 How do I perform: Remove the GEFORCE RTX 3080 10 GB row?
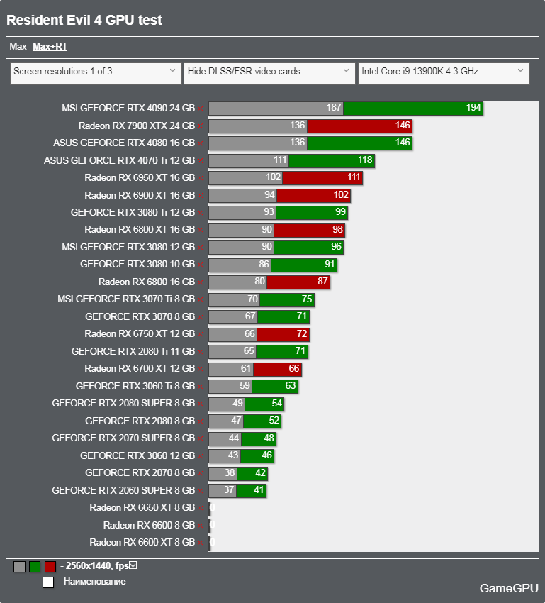pos(201,265)
